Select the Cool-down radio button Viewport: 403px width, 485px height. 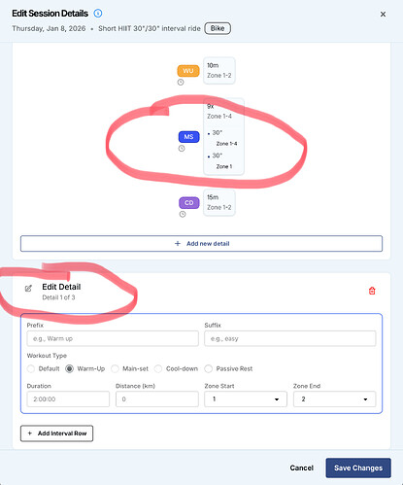point(158,368)
